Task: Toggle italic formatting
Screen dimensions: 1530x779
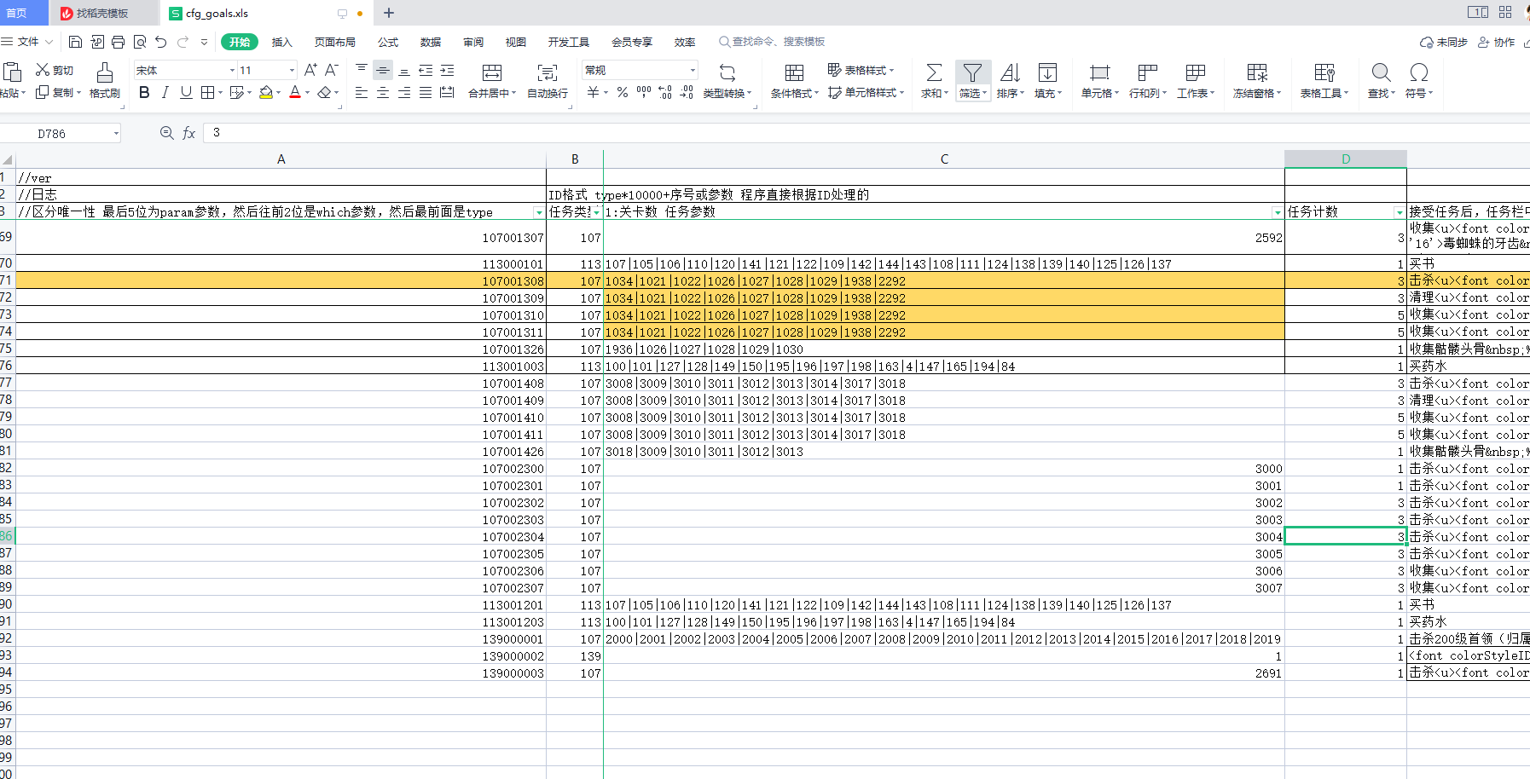Action: pos(165,92)
